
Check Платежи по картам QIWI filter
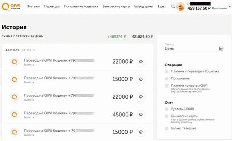pyautogui.click(x=167, y=86)
